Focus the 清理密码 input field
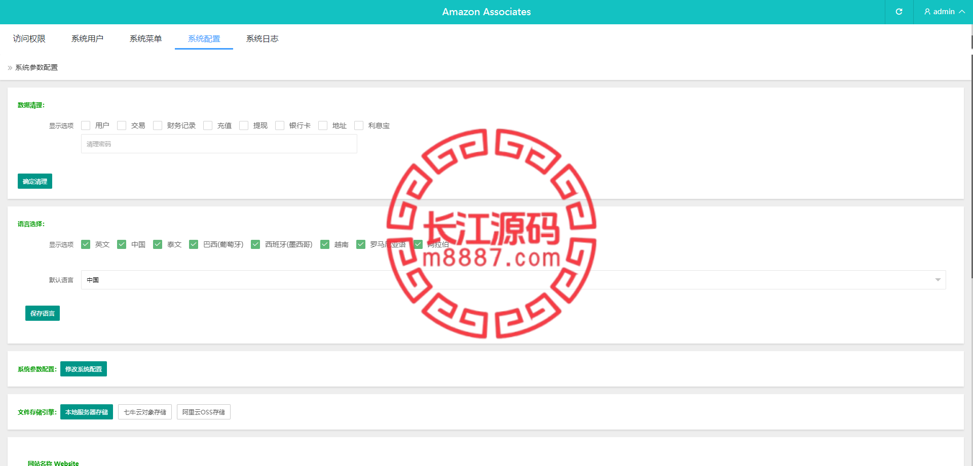 [x=219, y=144]
